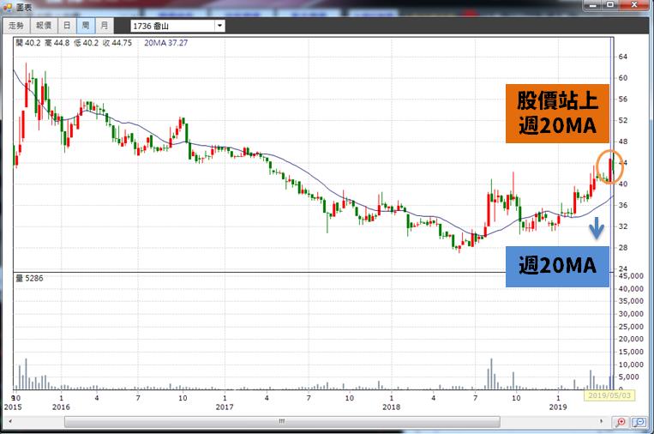Image resolution: width=654 pixels, height=434 pixels.
Task: Click the 2017 year label on axis
Action: [x=225, y=407]
